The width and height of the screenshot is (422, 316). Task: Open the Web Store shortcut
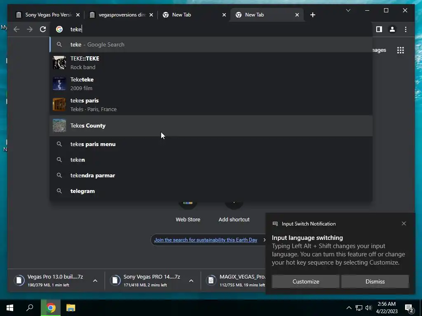click(x=188, y=212)
